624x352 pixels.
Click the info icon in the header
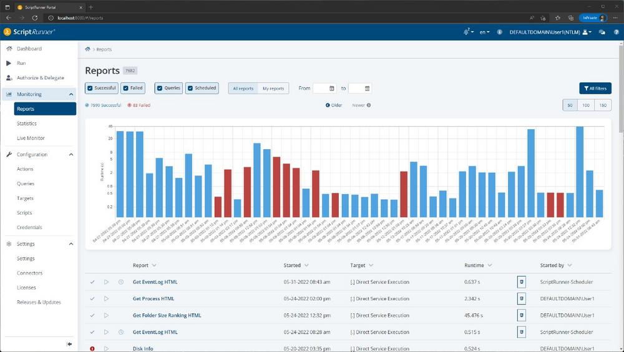499,32
